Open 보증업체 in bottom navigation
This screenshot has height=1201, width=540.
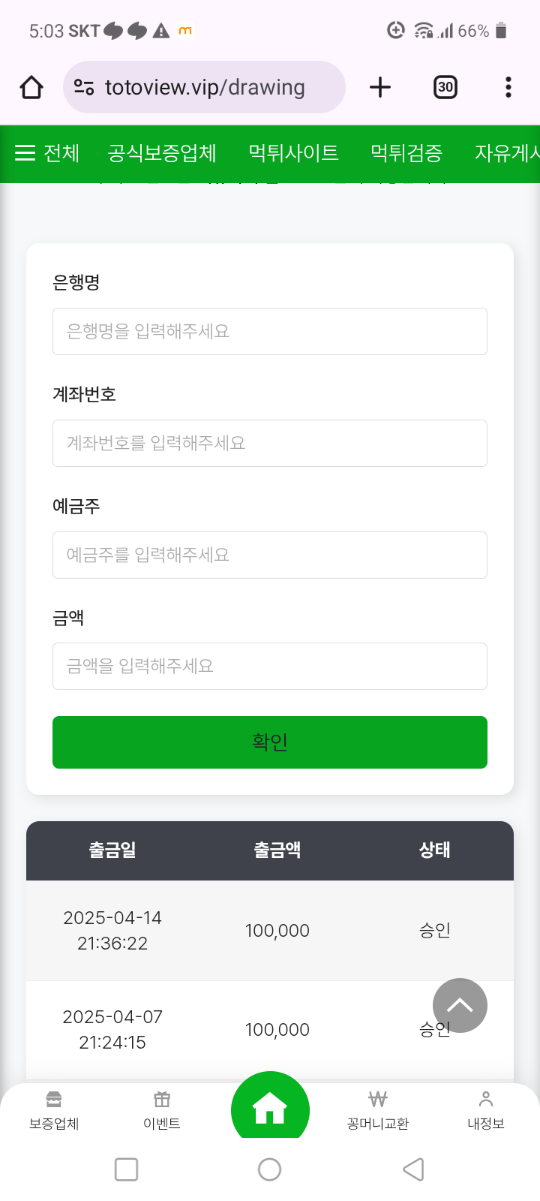[x=54, y=1110]
